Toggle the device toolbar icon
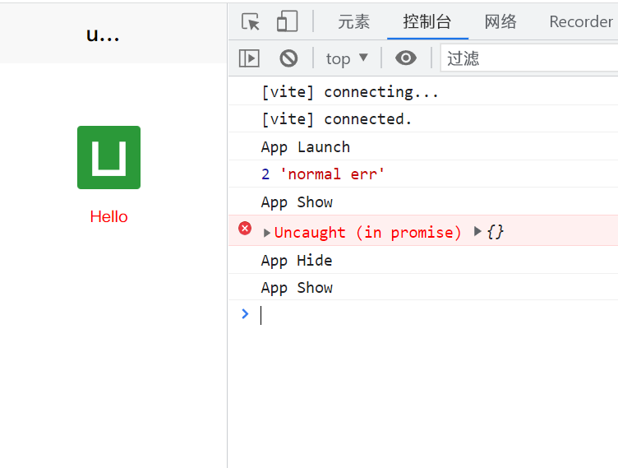Image resolution: width=618 pixels, height=468 pixels. 287,21
